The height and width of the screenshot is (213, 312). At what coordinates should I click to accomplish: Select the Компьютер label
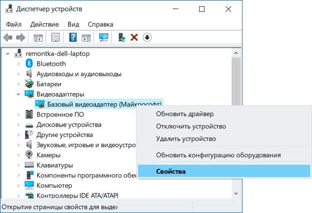[x=54, y=186]
